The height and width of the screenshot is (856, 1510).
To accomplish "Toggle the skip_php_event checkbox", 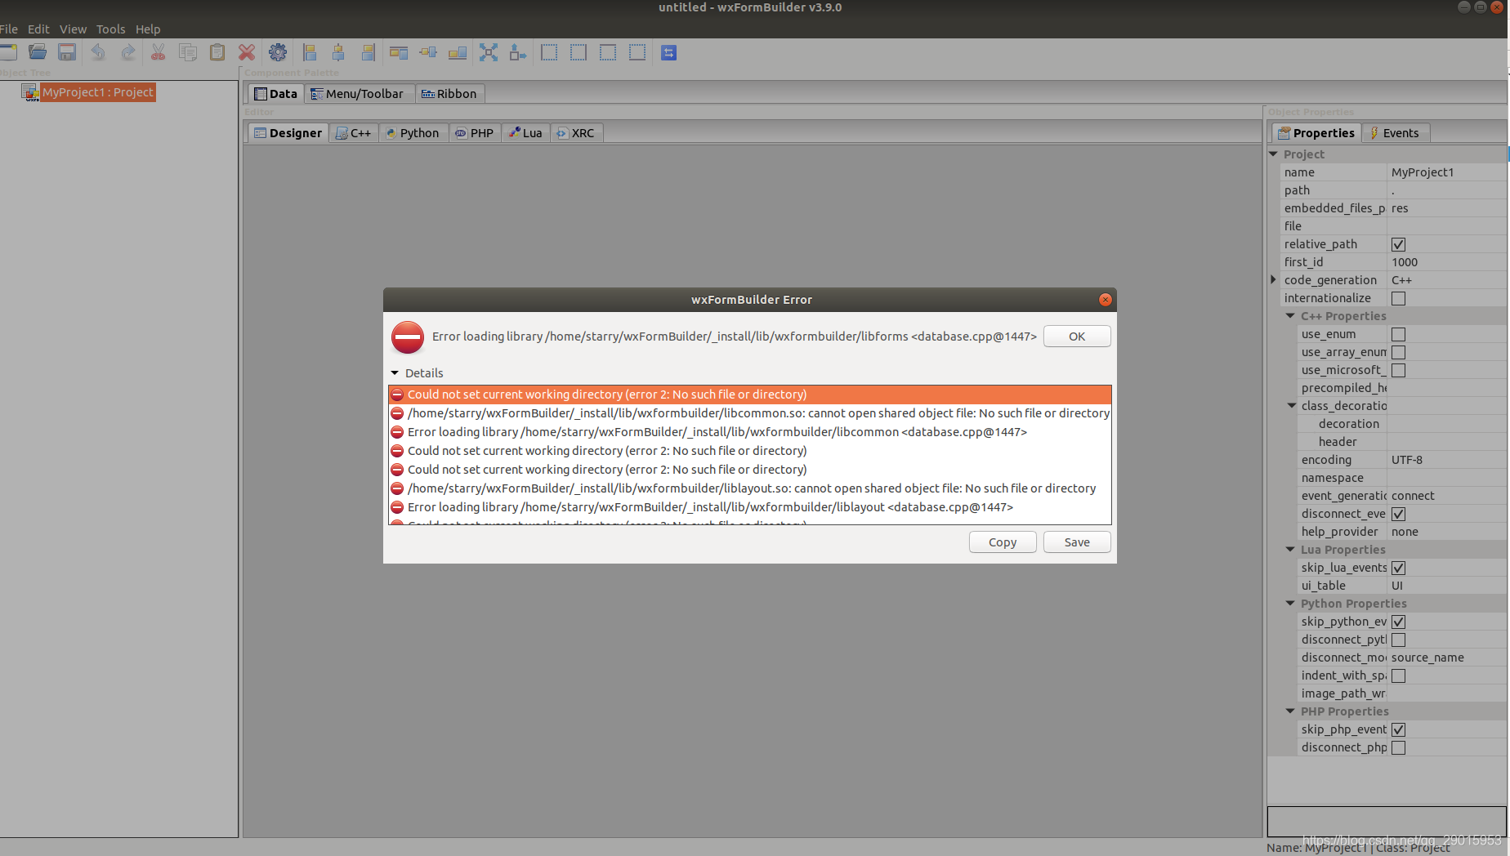I will 1398,729.
